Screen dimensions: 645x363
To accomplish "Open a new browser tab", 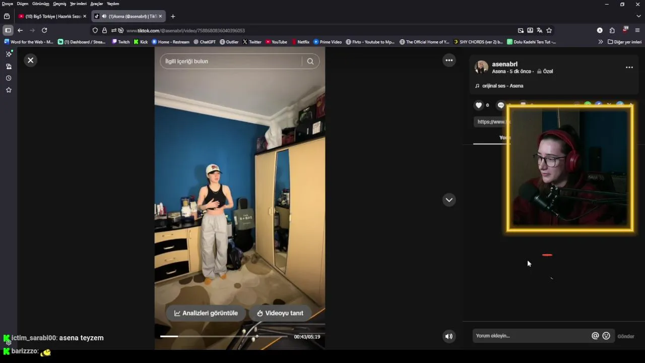I will (x=173, y=16).
